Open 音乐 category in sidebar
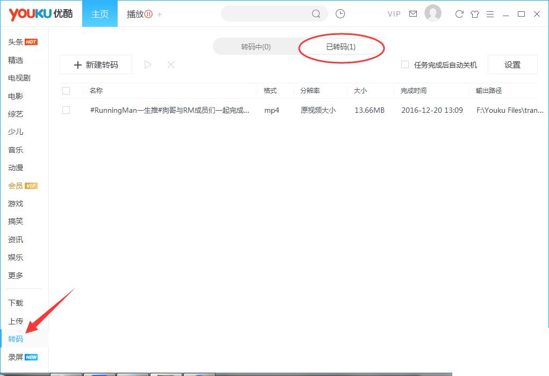The height and width of the screenshot is (376, 549). tap(16, 150)
